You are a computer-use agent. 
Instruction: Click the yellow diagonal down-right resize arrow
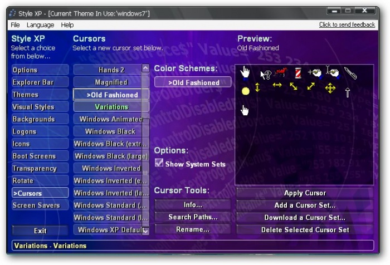click(x=294, y=86)
